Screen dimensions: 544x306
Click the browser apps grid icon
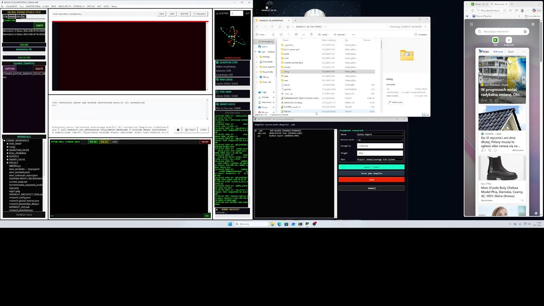pyautogui.click(x=471, y=24)
